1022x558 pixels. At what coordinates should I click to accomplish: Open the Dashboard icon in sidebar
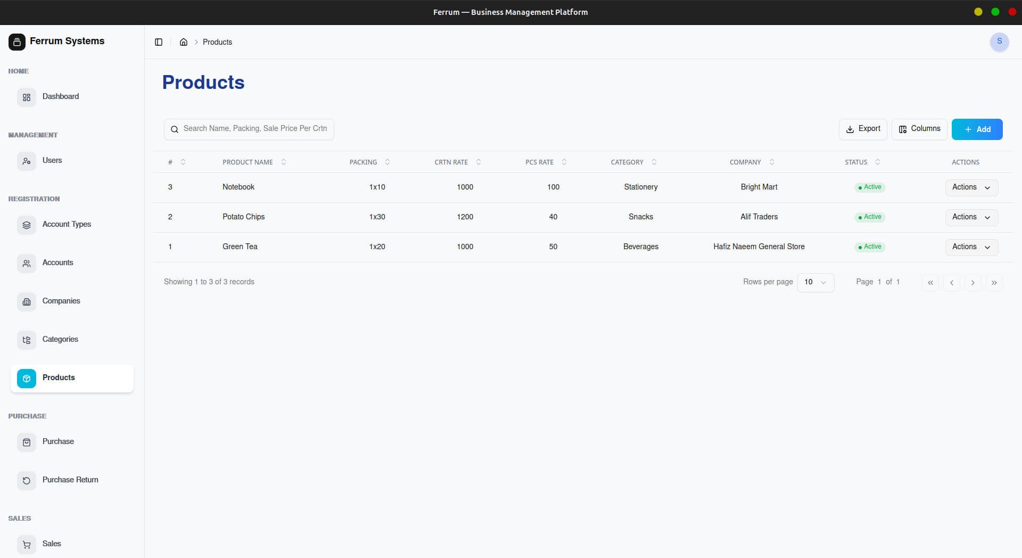click(27, 97)
